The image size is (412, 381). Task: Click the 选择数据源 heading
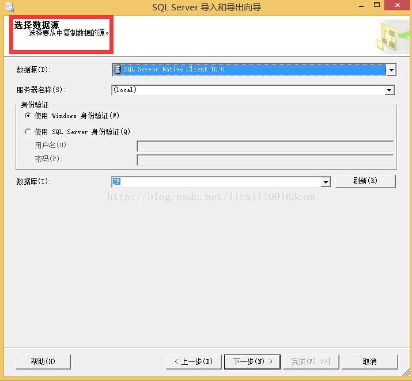[x=36, y=25]
